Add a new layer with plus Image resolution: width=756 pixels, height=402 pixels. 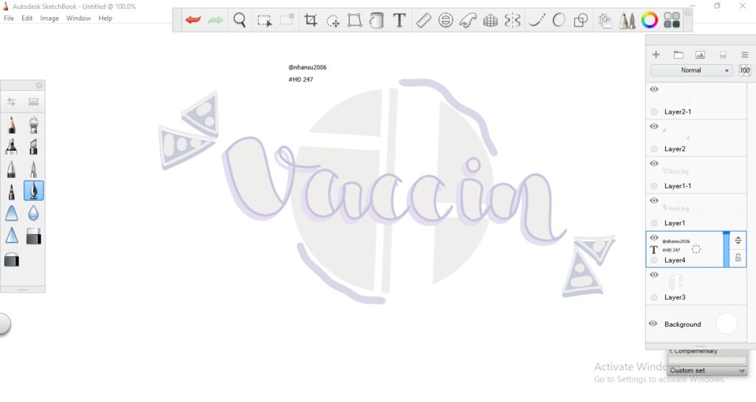coord(656,55)
